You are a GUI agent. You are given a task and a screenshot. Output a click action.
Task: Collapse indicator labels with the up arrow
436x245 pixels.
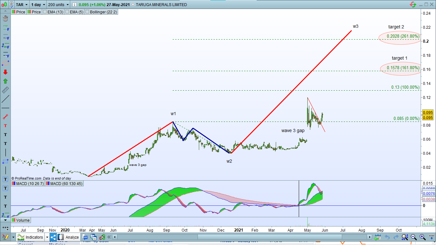pos(6,12)
